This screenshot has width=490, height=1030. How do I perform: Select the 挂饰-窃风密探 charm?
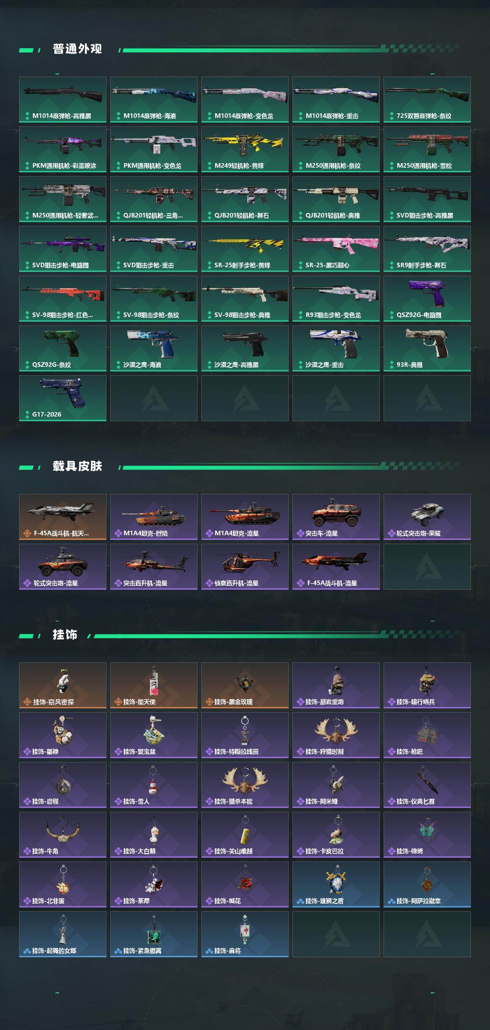63,685
